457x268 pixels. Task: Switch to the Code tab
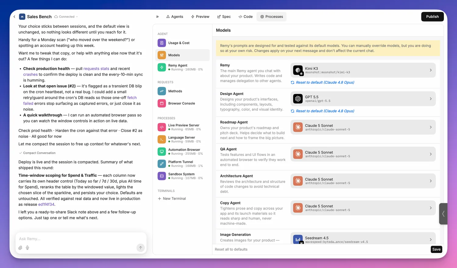click(x=246, y=17)
